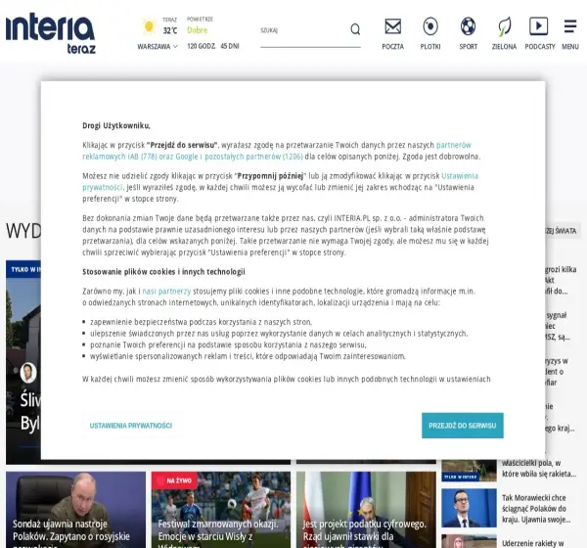This screenshot has width=587, height=548.
Task: Click the Interia teraz logo
Action: (50, 33)
